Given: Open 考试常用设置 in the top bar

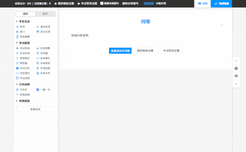Looking at the screenshot, I should (x=87, y=3).
